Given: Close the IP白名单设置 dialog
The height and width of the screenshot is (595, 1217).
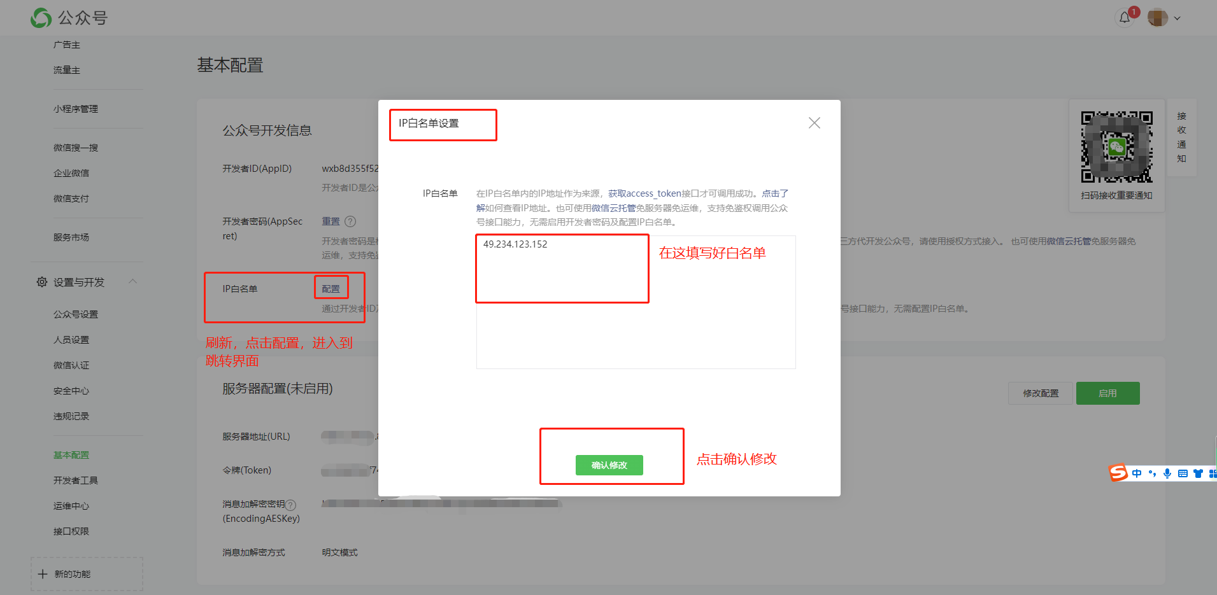Looking at the screenshot, I should [x=814, y=123].
